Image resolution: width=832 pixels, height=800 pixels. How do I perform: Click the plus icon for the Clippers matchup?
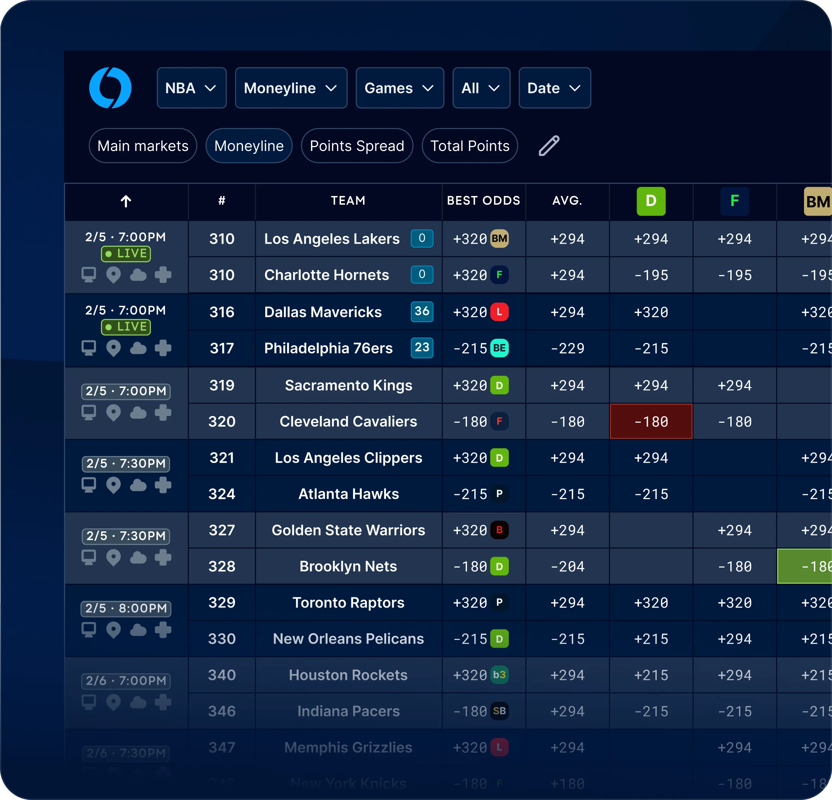click(163, 485)
